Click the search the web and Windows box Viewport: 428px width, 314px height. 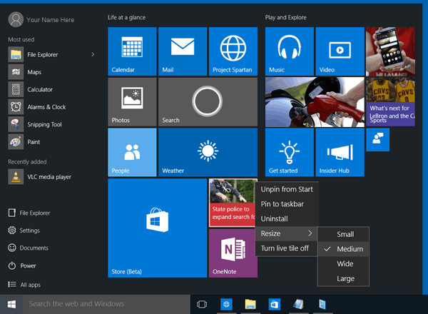point(107,304)
